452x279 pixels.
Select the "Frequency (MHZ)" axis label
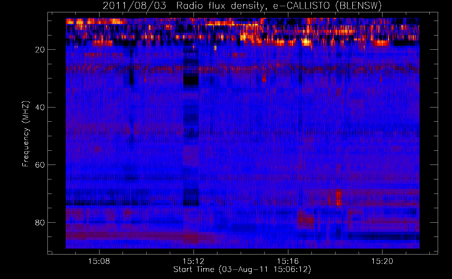pos(25,134)
